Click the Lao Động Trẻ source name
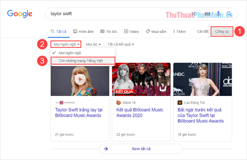This screenshot has height=160, width=247. (194, 103)
